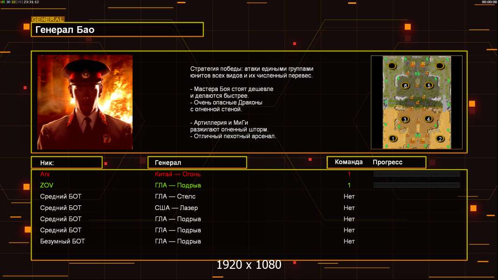This screenshot has width=498, height=280.
Task: Click General Bao's portrait image
Action: tap(85, 102)
